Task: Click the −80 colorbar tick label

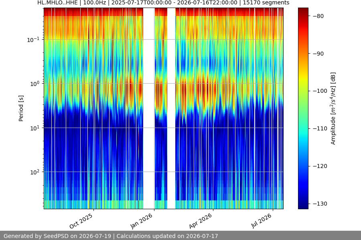Action: tap(318, 16)
